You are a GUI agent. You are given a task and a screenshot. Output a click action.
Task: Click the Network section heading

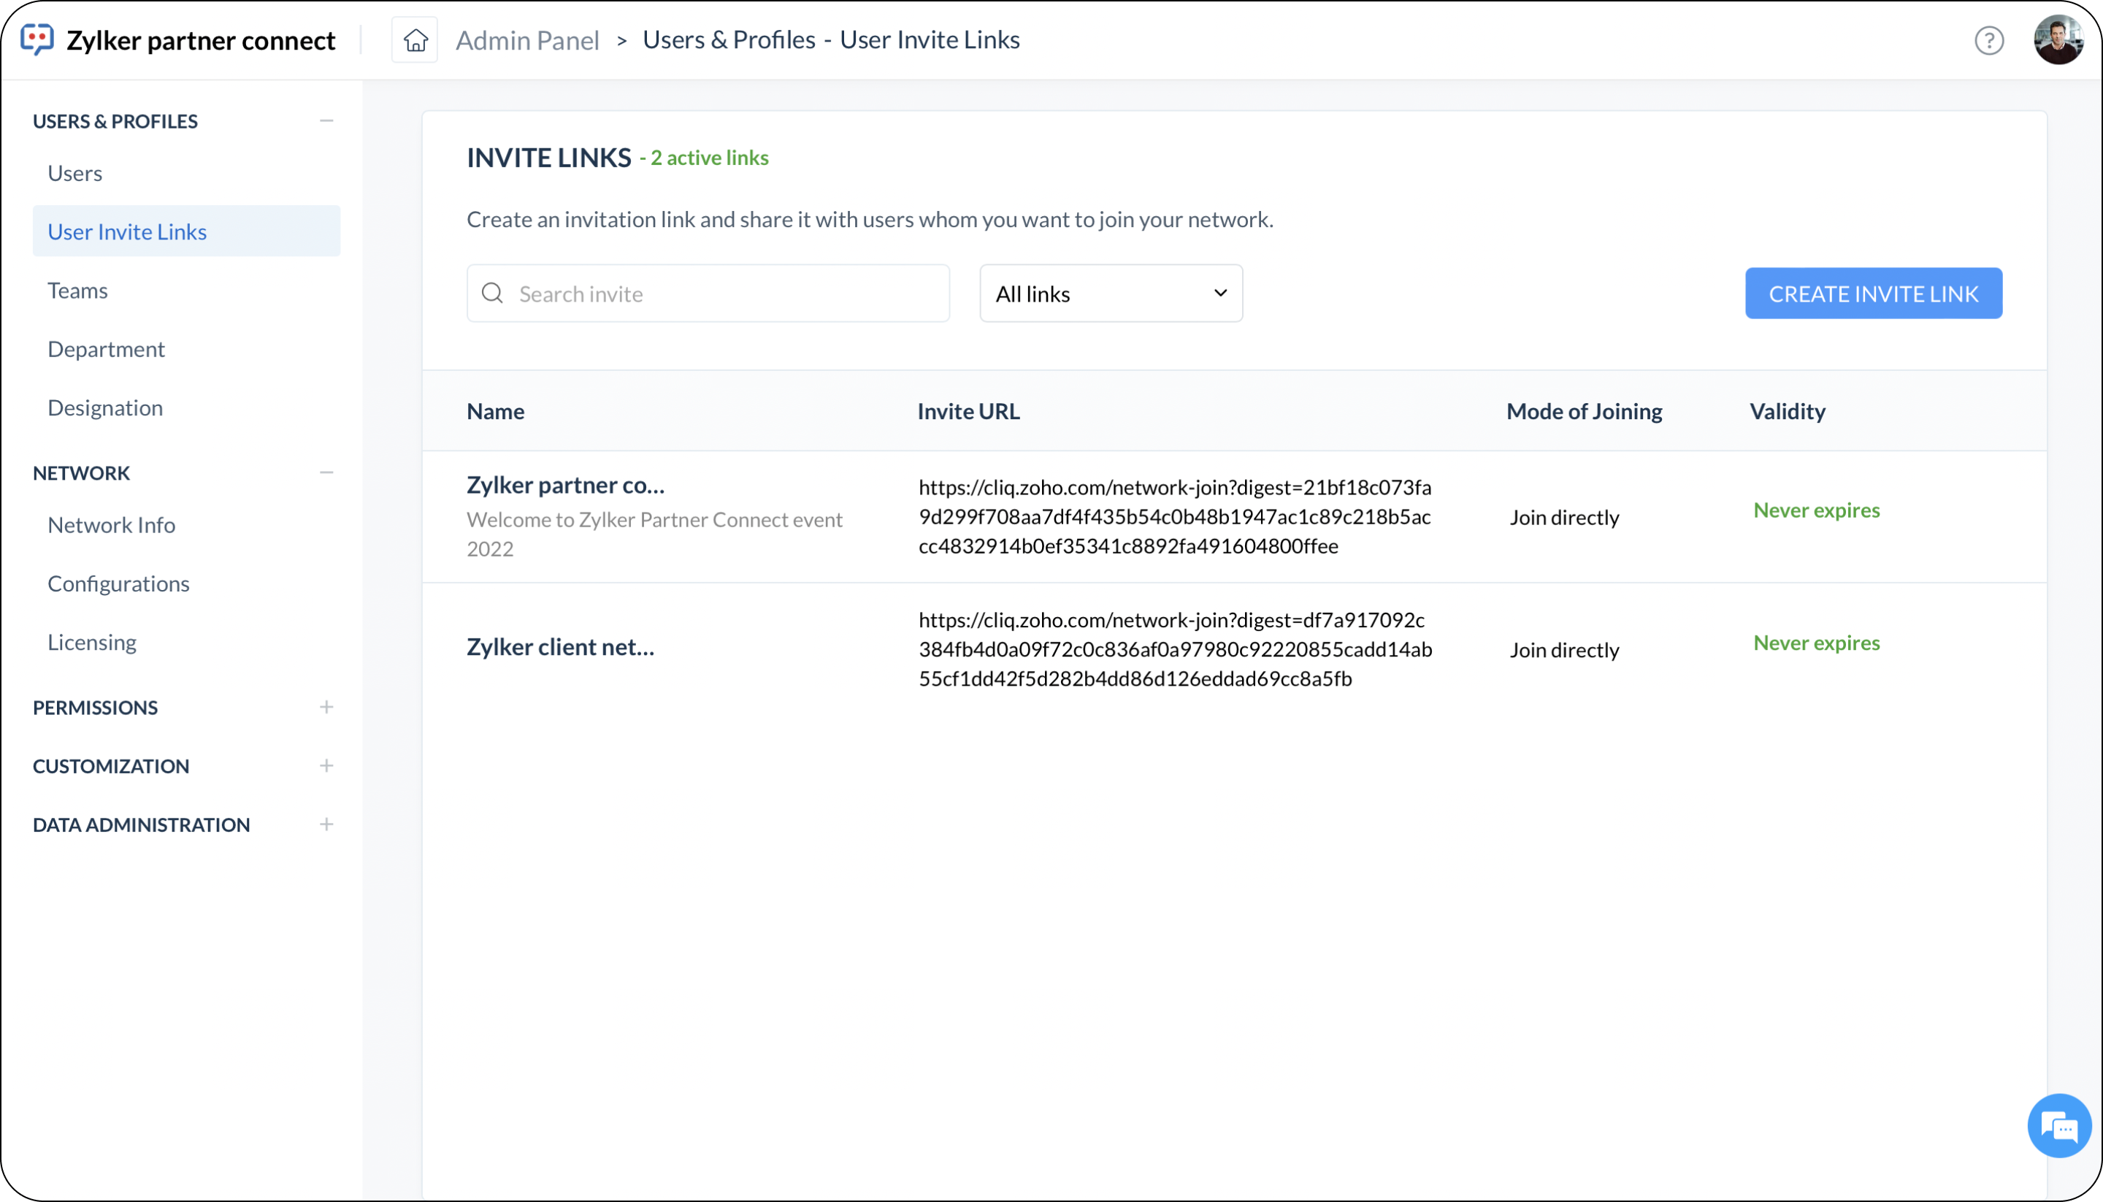tap(82, 473)
